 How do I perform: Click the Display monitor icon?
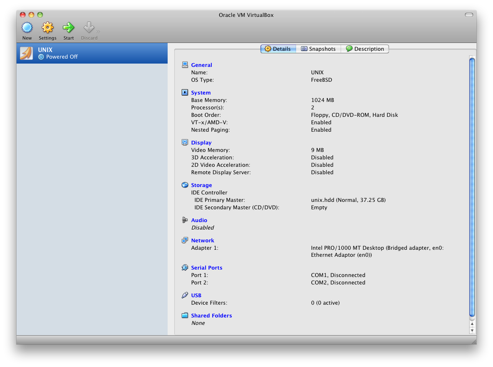click(185, 142)
